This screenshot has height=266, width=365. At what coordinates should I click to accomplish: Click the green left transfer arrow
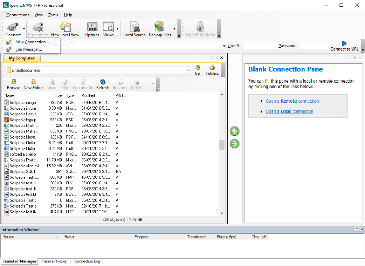point(235,131)
